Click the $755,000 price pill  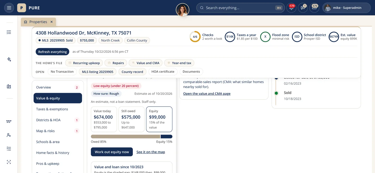[87, 40]
